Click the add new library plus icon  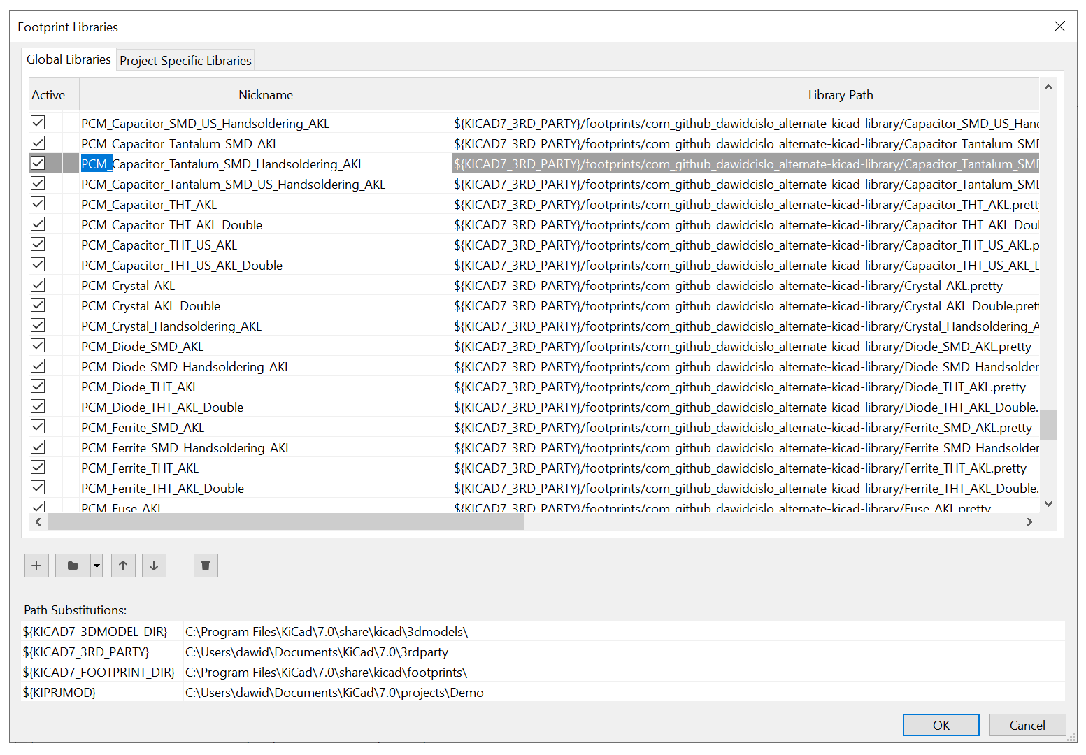[36, 566]
